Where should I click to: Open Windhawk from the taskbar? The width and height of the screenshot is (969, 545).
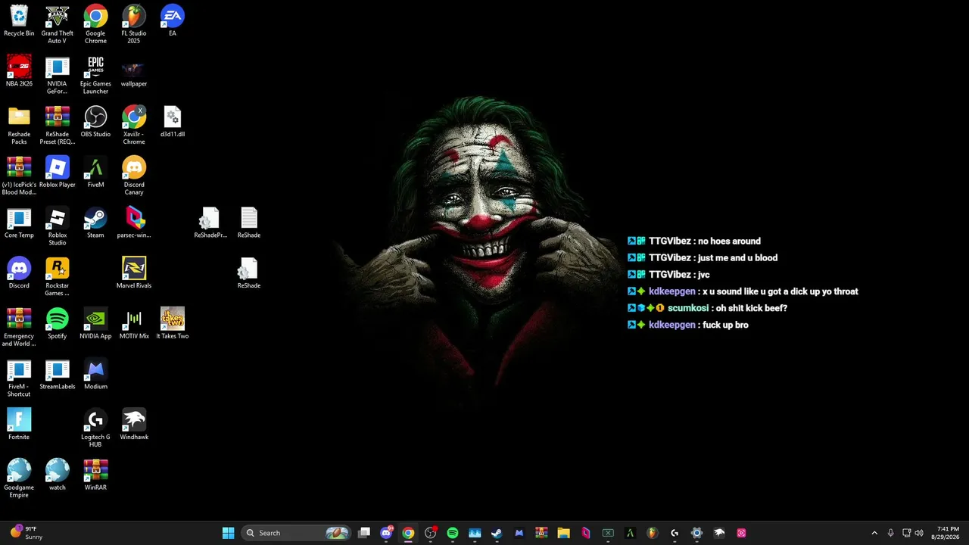pyautogui.click(x=719, y=533)
